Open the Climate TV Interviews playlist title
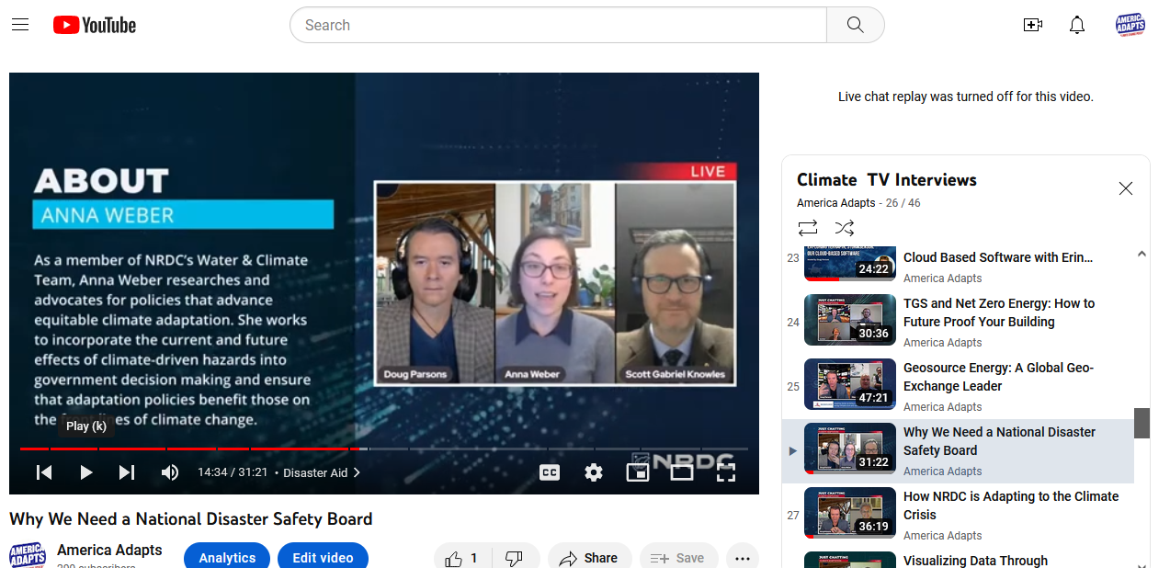1170x568 pixels. (x=887, y=180)
